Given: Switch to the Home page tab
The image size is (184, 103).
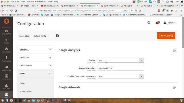Looking at the screenshot, I should pos(70,6).
